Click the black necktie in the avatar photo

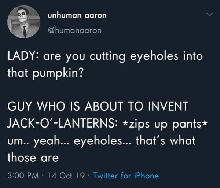point(25,32)
